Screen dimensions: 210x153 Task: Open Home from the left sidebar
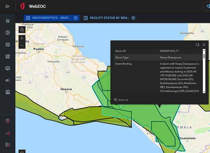pyautogui.click(x=8, y=21)
